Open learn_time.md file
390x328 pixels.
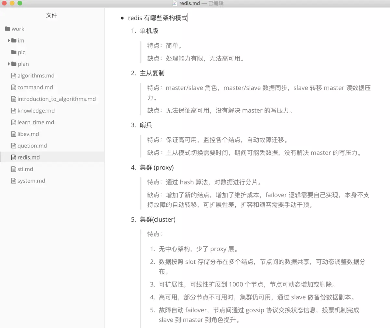click(x=36, y=123)
